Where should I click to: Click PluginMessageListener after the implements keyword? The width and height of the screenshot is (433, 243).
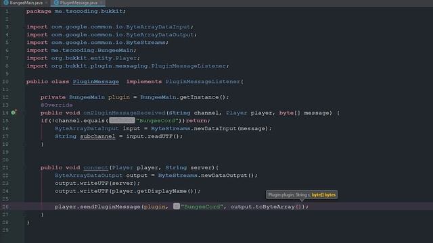(203, 82)
